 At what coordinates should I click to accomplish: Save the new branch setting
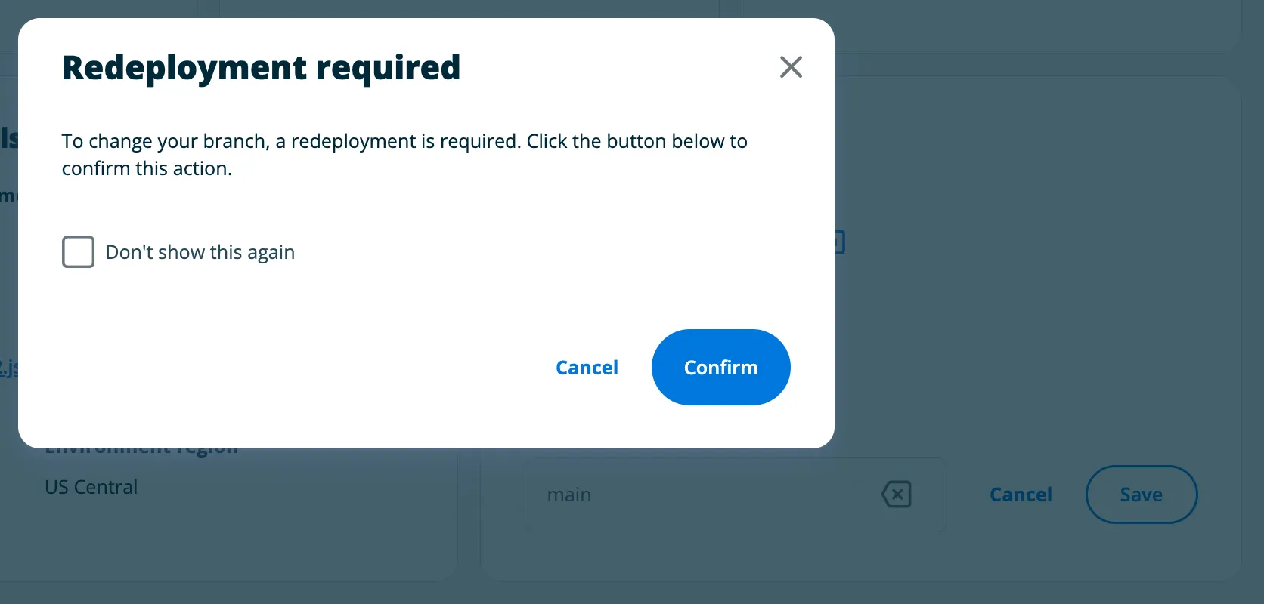point(1142,495)
